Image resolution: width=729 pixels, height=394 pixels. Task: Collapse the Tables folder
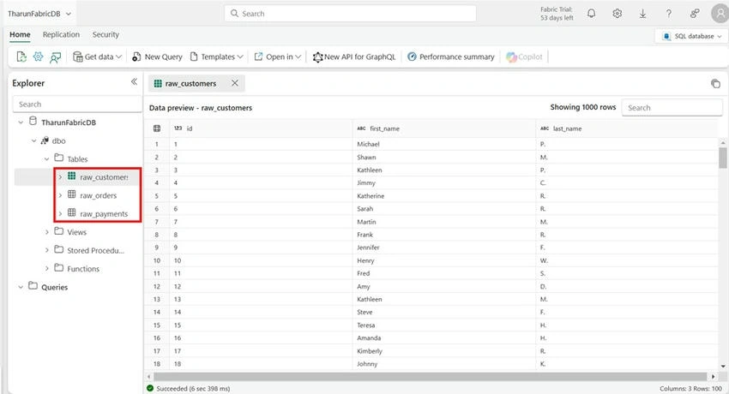(x=46, y=158)
